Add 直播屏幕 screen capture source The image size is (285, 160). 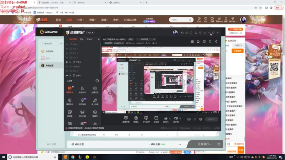pos(126,119)
